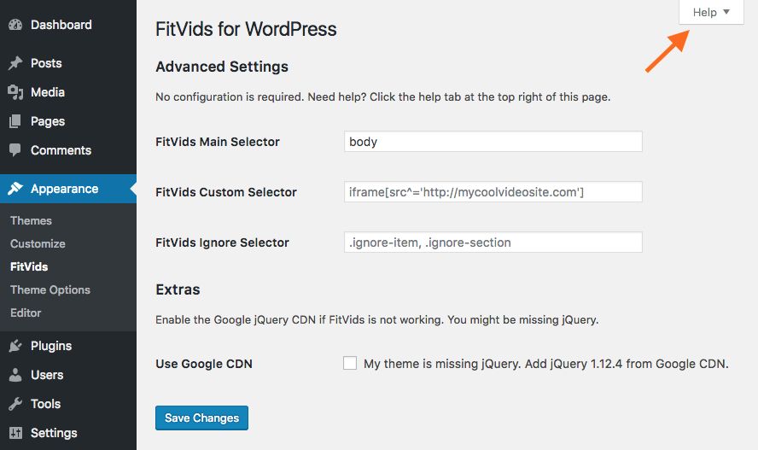The image size is (758, 450).
Task: Click the Settings sliders icon
Action: [x=15, y=433]
